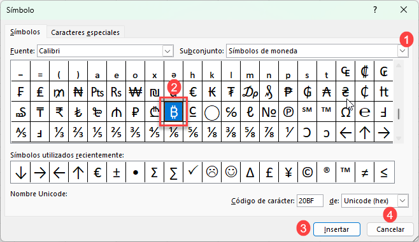
Task: Select the script small l ℓ symbol
Action: pos(250,112)
